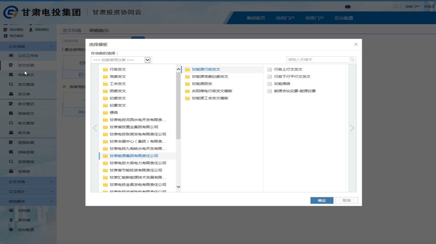Click the 签报库 sidebar icon
436x244 pixels.
click(x=11, y=171)
